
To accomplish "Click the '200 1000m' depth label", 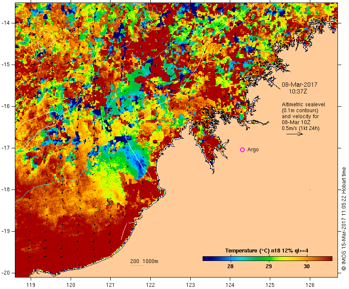I will pos(144,261).
